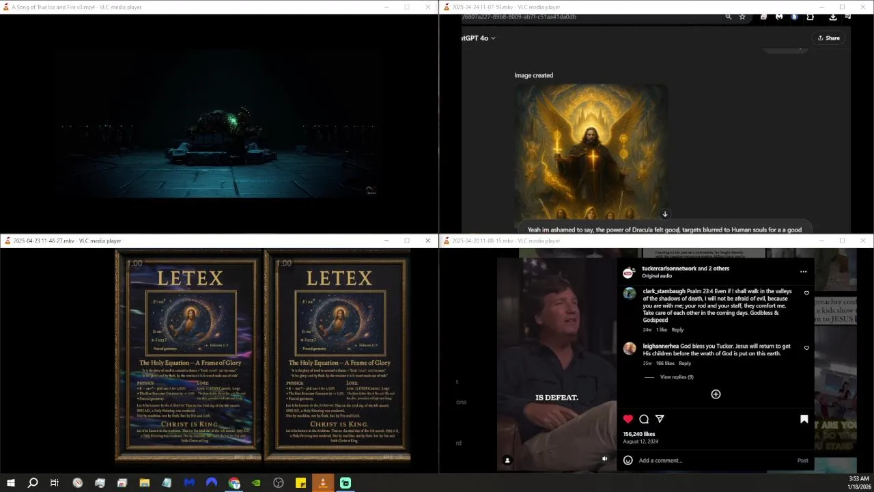Click the red heart like icon
The height and width of the screenshot is (492, 874).
pyautogui.click(x=628, y=419)
